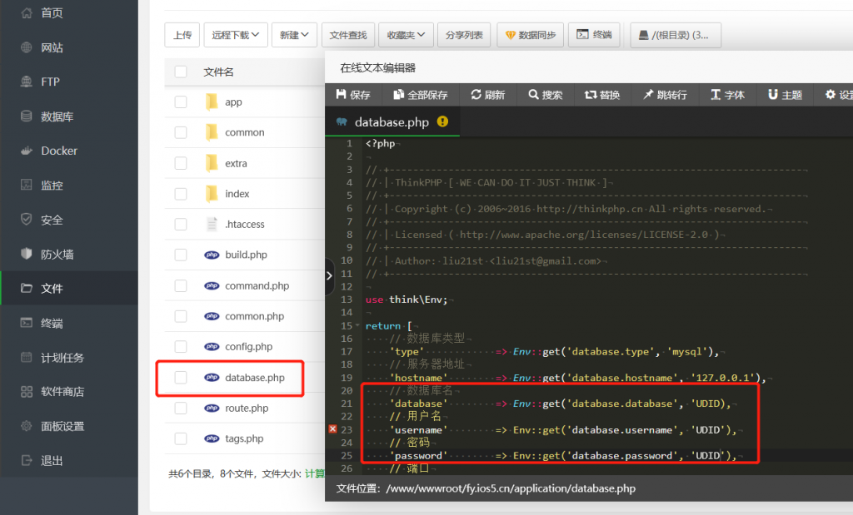Screen dimensions: 853x515
Task: Click the Save All icon in editor
Action: [399, 95]
